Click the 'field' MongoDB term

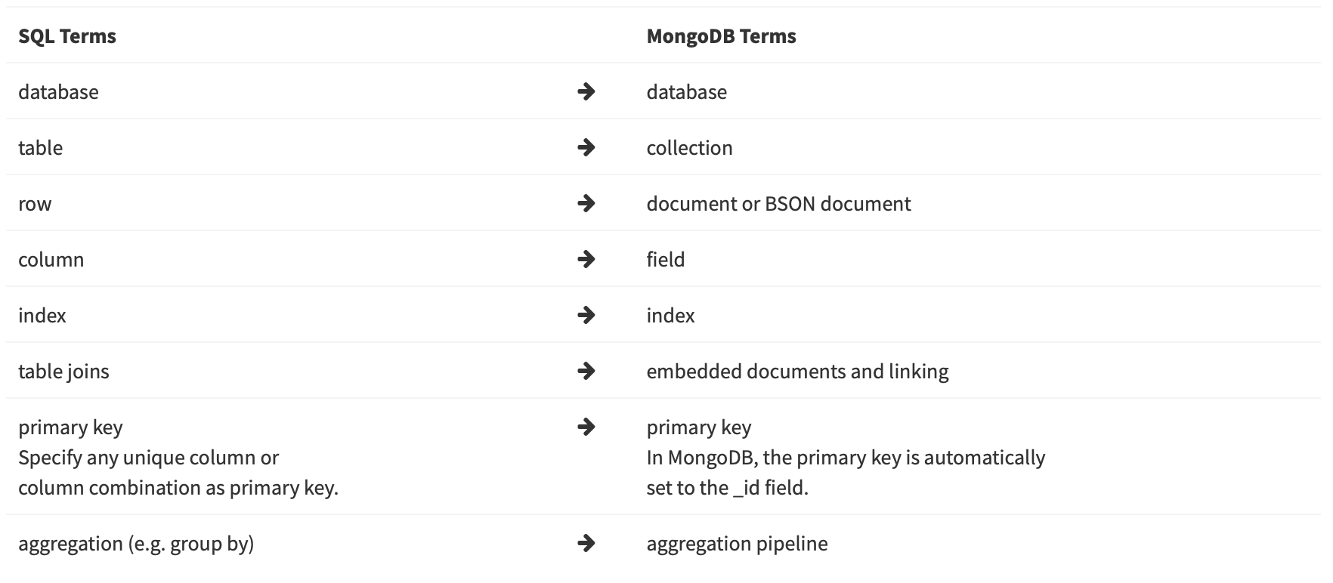point(665,259)
